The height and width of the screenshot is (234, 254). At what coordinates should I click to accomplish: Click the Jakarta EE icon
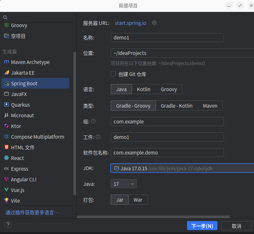click(x=6, y=73)
